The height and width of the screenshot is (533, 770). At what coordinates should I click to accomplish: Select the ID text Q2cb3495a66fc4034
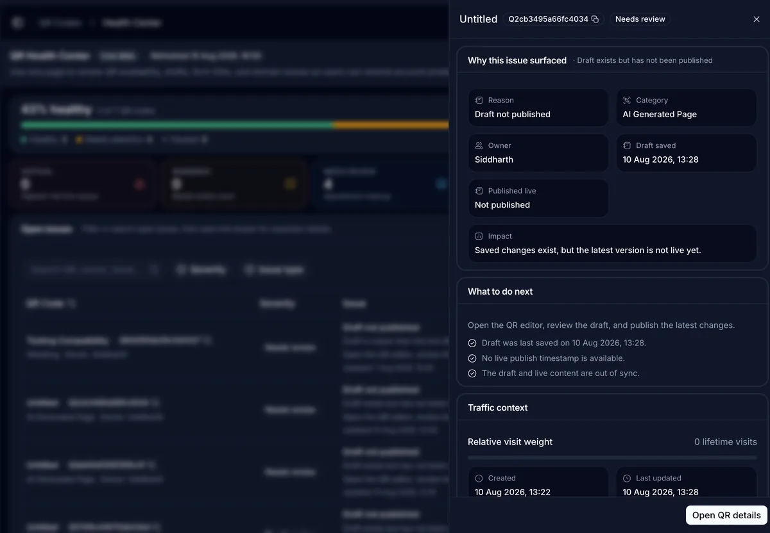[548, 19]
